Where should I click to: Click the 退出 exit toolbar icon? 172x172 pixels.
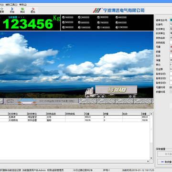pos(33,10)
